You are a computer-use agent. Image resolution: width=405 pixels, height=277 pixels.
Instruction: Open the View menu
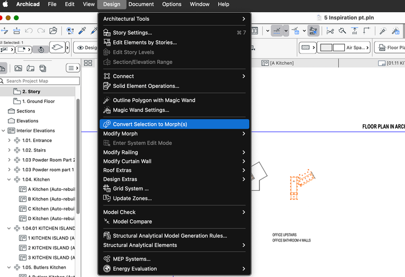89,4
